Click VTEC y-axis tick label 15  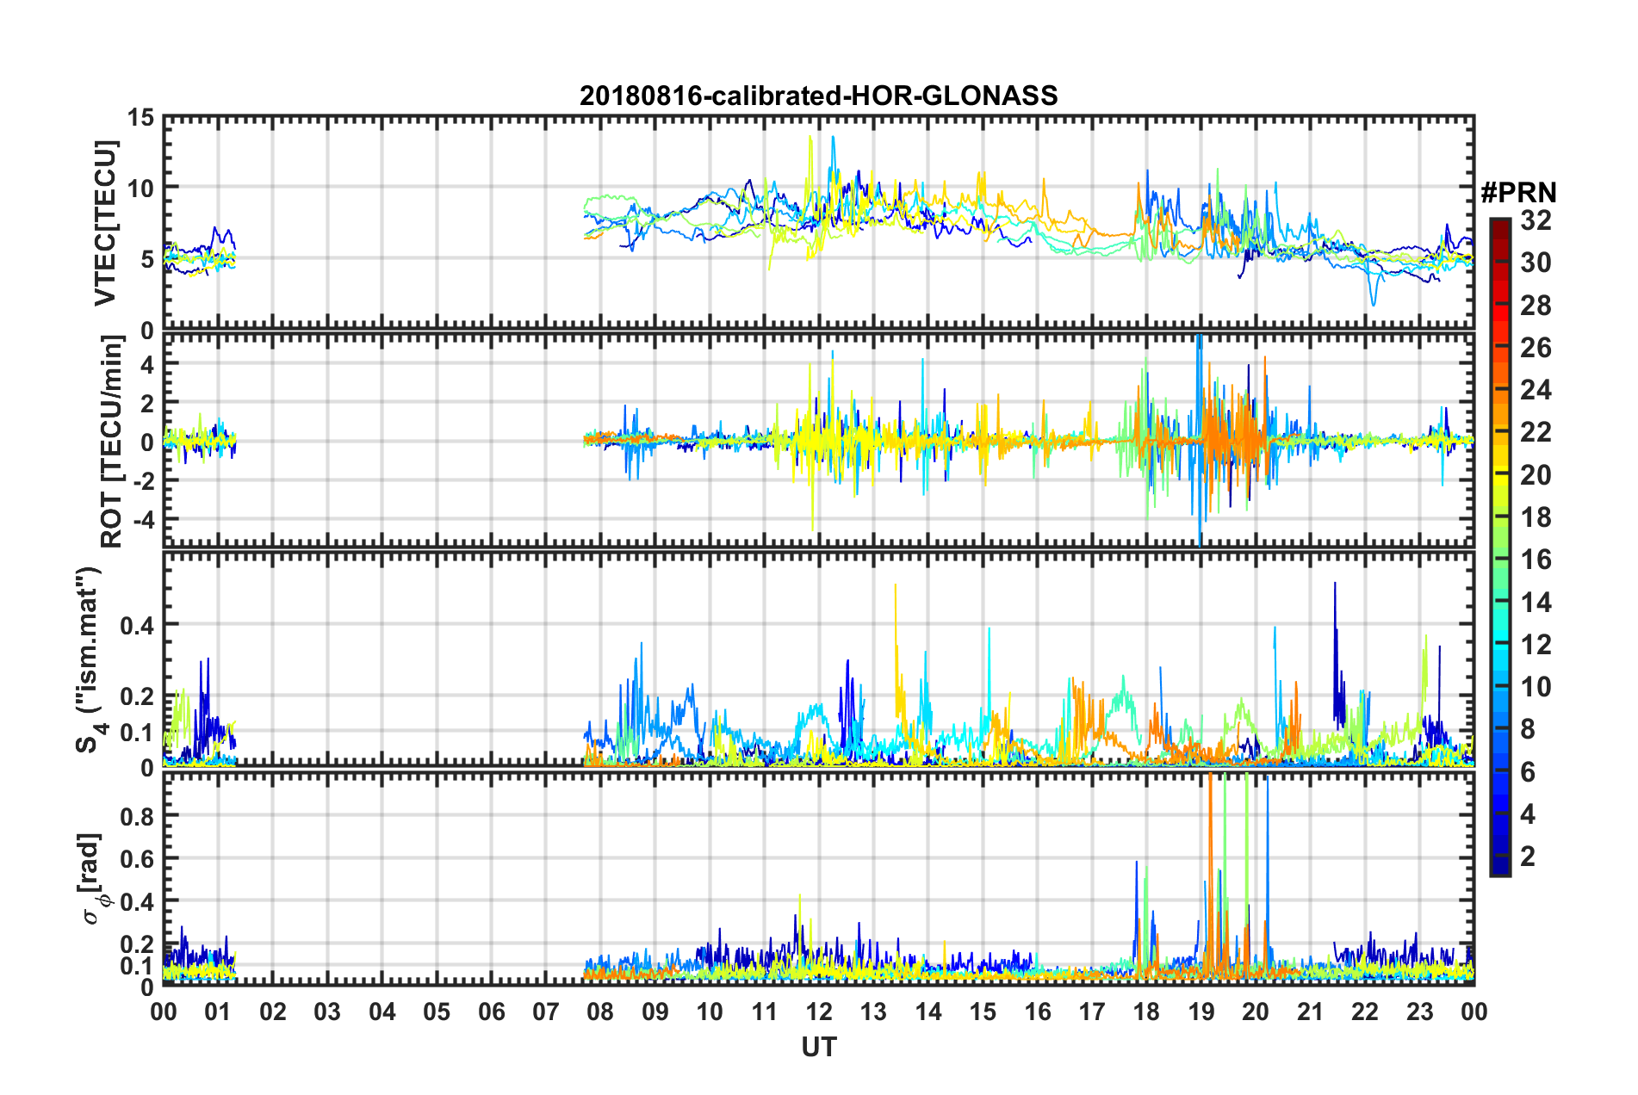pyautogui.click(x=140, y=117)
